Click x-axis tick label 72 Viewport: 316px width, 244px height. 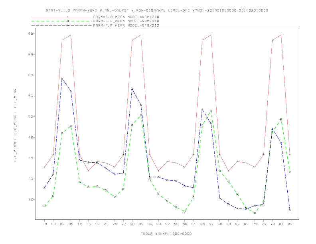pos(255,224)
